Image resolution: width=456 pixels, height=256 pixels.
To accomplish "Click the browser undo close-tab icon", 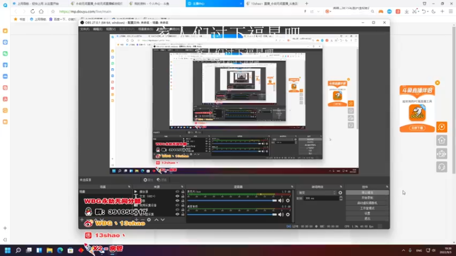I will [424, 11].
